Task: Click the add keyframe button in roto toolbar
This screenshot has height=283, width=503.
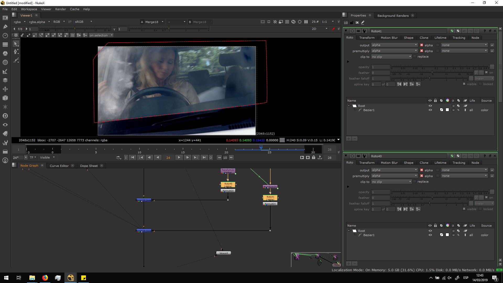Action: 79,35
